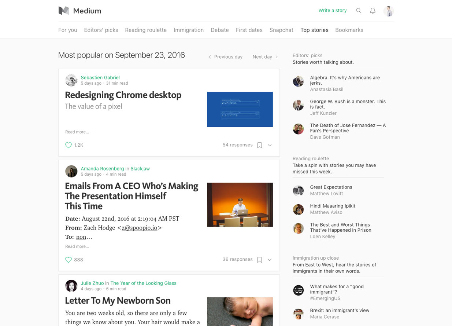Select the Debate tab
Screen dimensions: 452x326
click(220, 30)
